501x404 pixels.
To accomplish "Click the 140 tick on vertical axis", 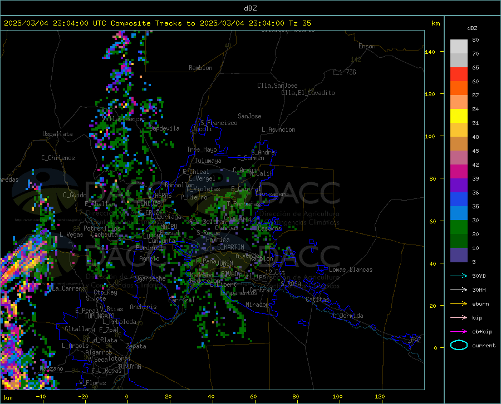I will [430, 52].
